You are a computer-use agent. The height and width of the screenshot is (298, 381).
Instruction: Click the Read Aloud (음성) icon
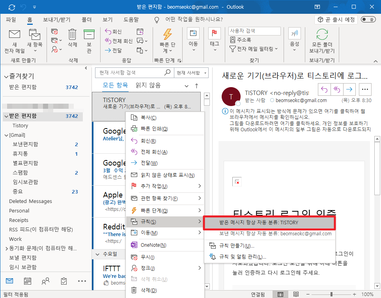click(295, 33)
